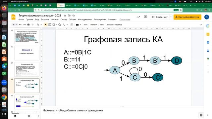212x119 pixels.
Task: Switch to the grid view button
Action: [x=29, y=116]
